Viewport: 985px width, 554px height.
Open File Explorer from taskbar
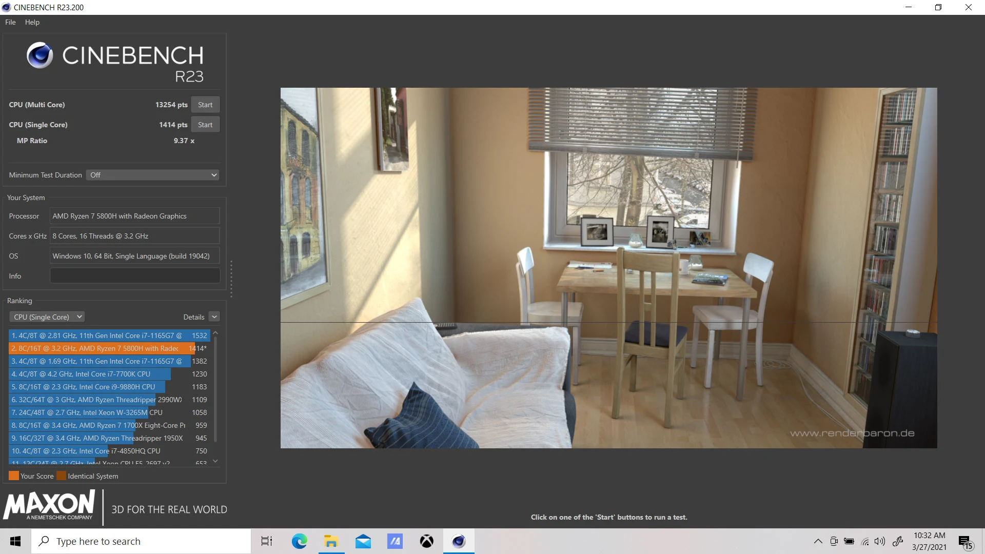coord(331,541)
